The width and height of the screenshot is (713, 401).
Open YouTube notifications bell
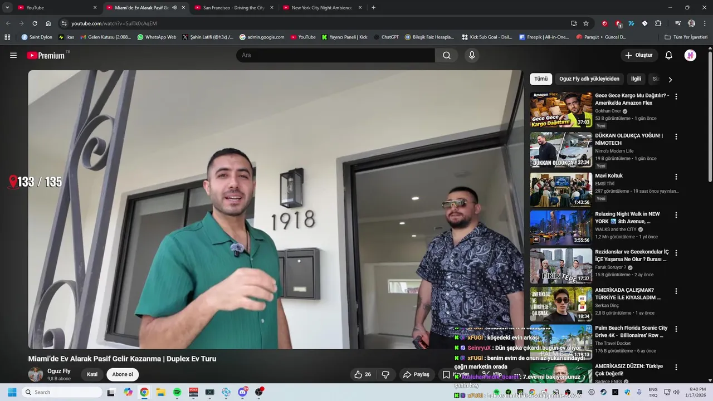(x=669, y=55)
